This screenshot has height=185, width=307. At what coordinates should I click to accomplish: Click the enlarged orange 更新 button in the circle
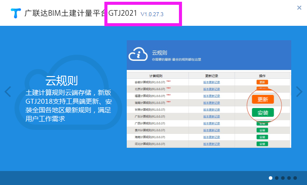point(263,100)
